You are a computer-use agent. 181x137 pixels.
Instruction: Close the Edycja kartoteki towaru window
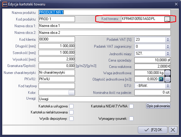(x=176, y=4)
